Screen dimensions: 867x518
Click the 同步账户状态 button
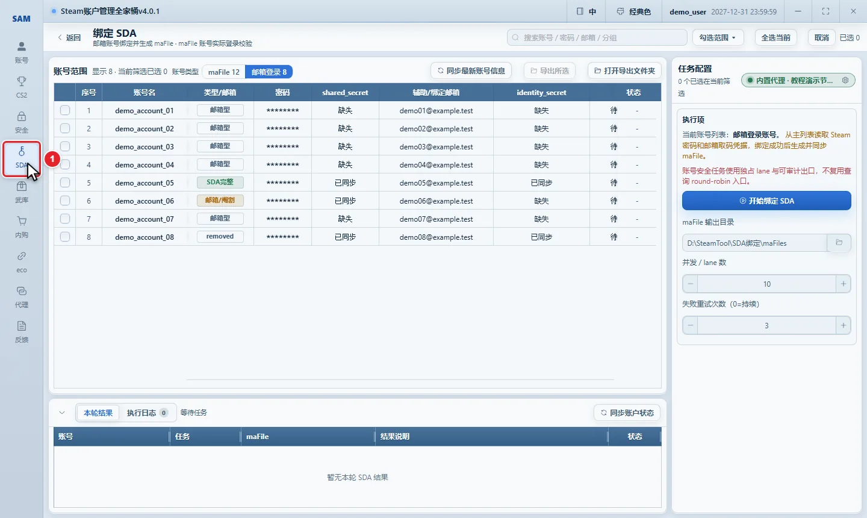(627, 413)
